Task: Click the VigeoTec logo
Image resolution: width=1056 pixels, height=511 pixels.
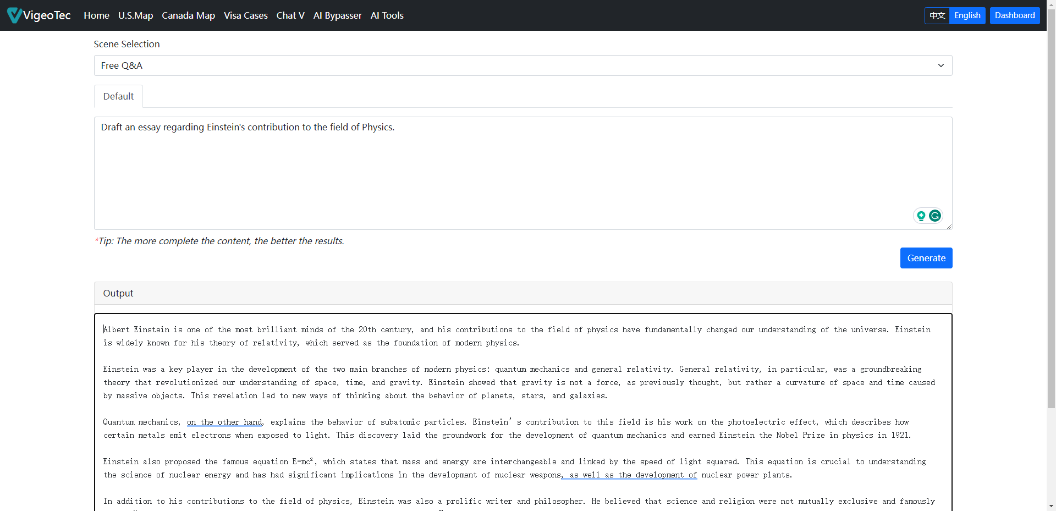Action: [39, 15]
